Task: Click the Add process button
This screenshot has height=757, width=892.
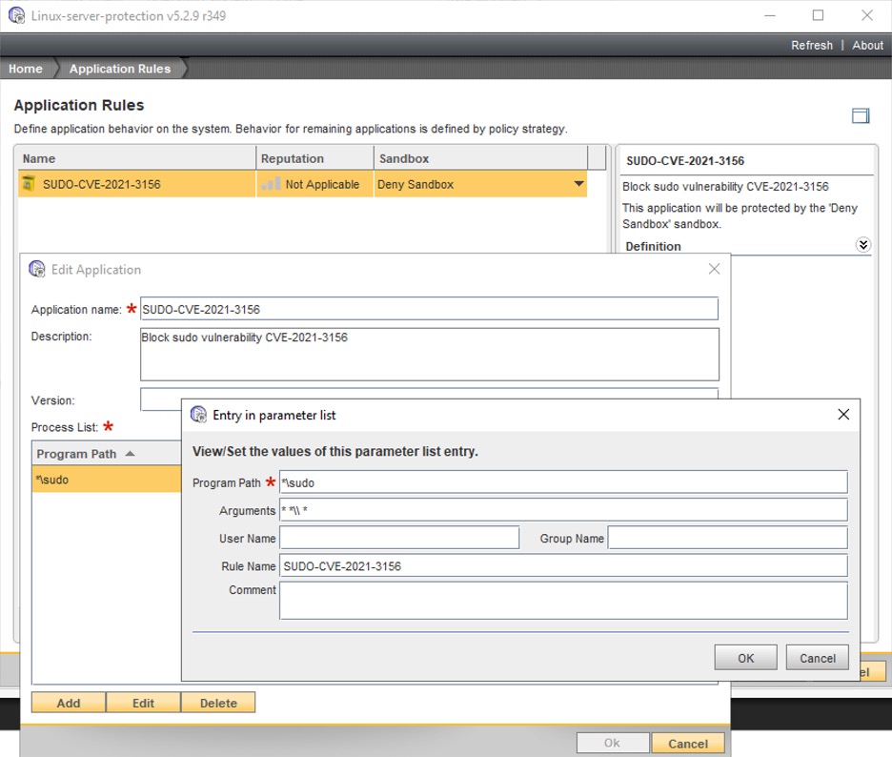Action: pyautogui.click(x=69, y=703)
